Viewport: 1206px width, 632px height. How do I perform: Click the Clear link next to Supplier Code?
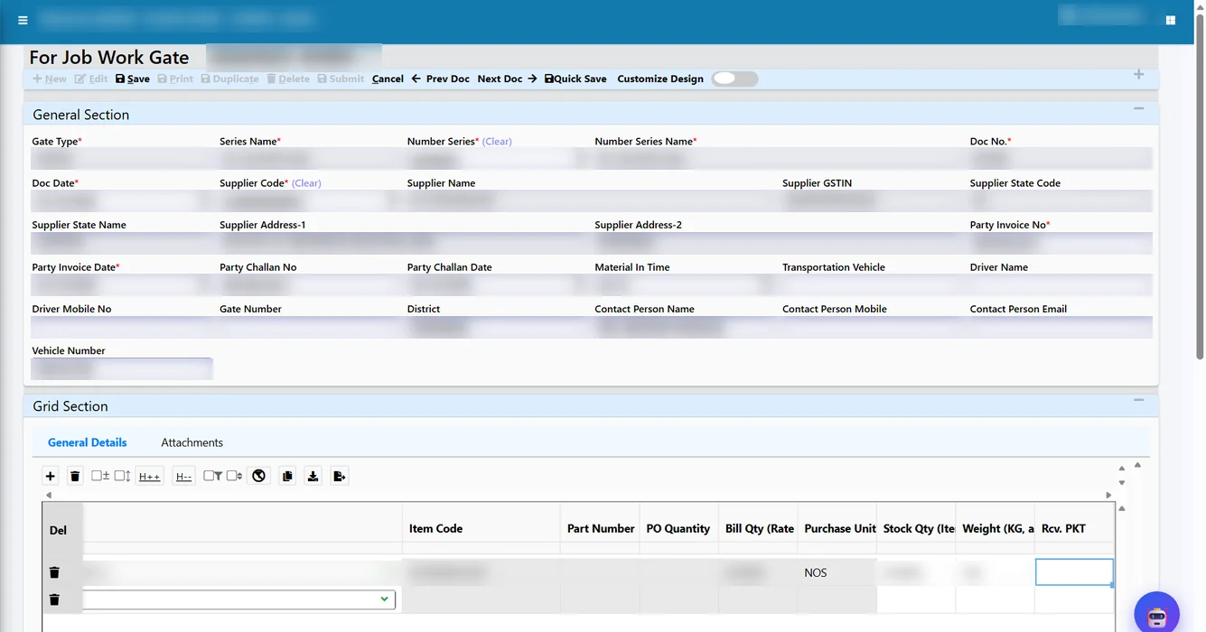[x=306, y=183]
